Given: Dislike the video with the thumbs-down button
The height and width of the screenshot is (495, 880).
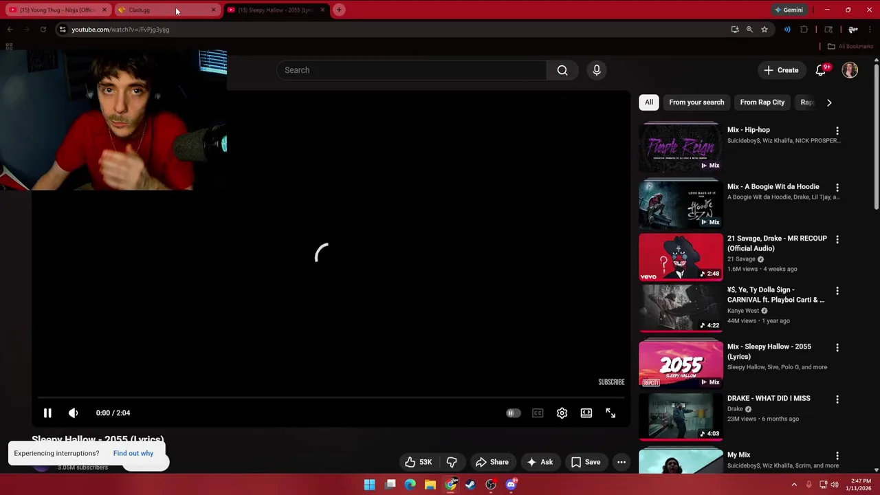Looking at the screenshot, I should [x=452, y=462].
